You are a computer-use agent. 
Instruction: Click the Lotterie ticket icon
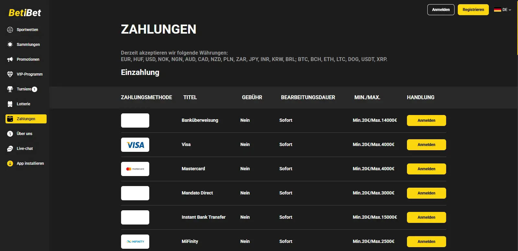click(10, 104)
